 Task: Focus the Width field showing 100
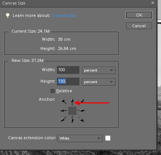pos(68,70)
